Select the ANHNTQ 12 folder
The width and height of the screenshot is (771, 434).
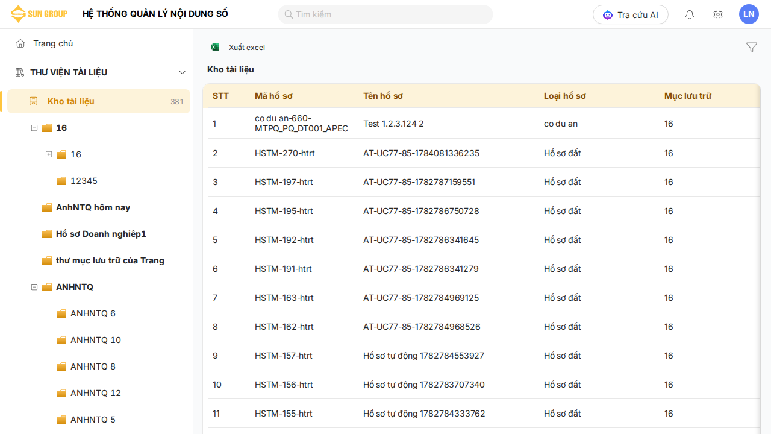[x=96, y=393]
